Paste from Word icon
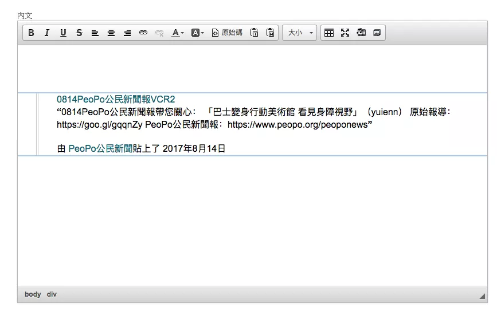This screenshot has width=497, height=311. 271,33
